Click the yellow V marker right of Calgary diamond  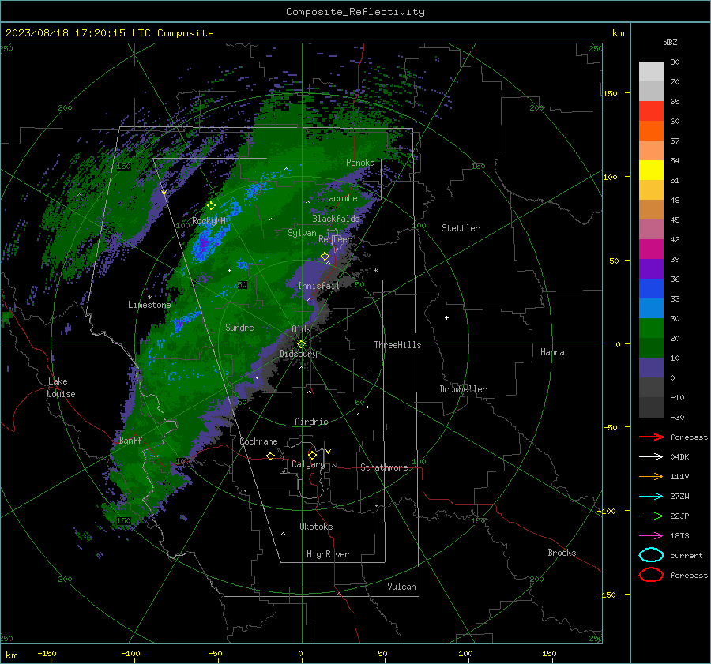(329, 452)
